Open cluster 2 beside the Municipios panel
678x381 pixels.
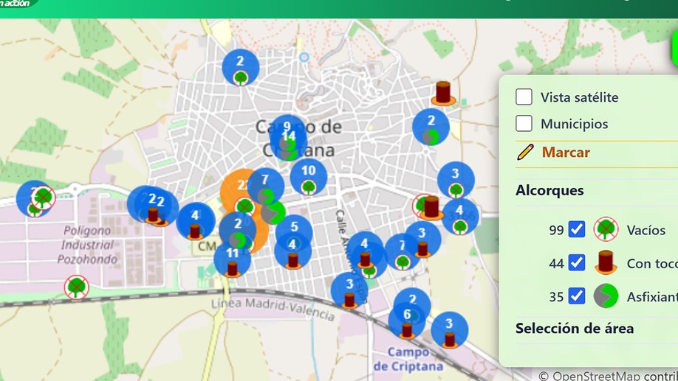[x=431, y=127]
